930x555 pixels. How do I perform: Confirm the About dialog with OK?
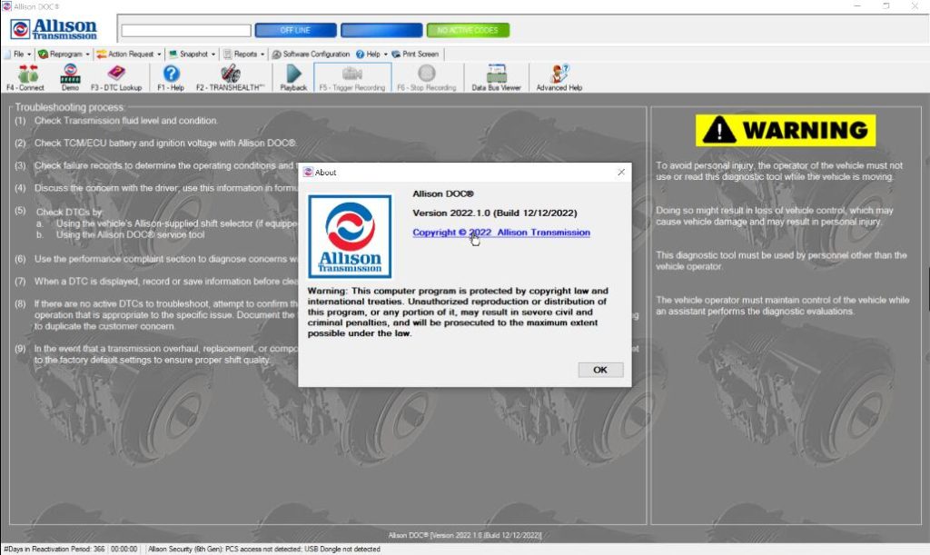600,369
